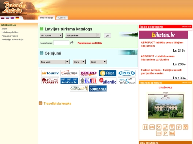The height and width of the screenshot is (144, 193).
Task: Click Skatīt citus in Iesakam apmeklēt
Action: pos(187,83)
